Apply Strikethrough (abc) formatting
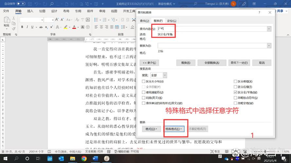 pyautogui.click(x=41, y=27)
